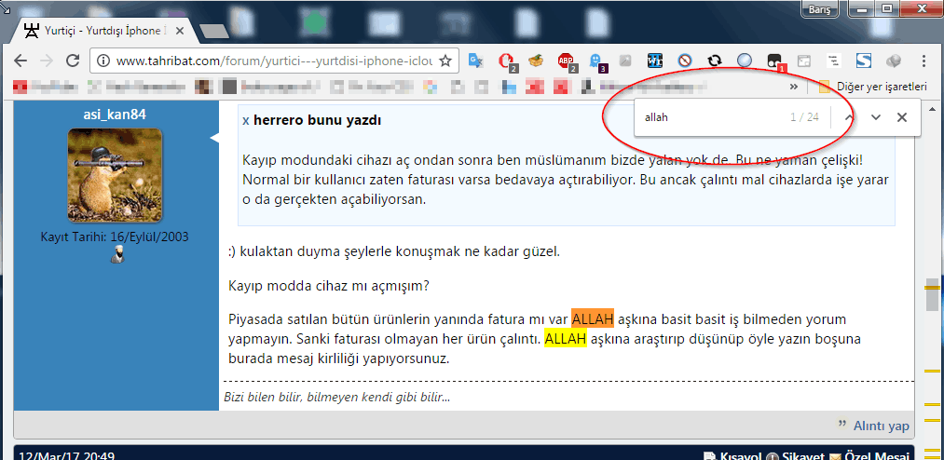Viewport: 944px width, 460px height.
Task: Open the Adblock Plus (ABP) extension
Action: point(567,61)
